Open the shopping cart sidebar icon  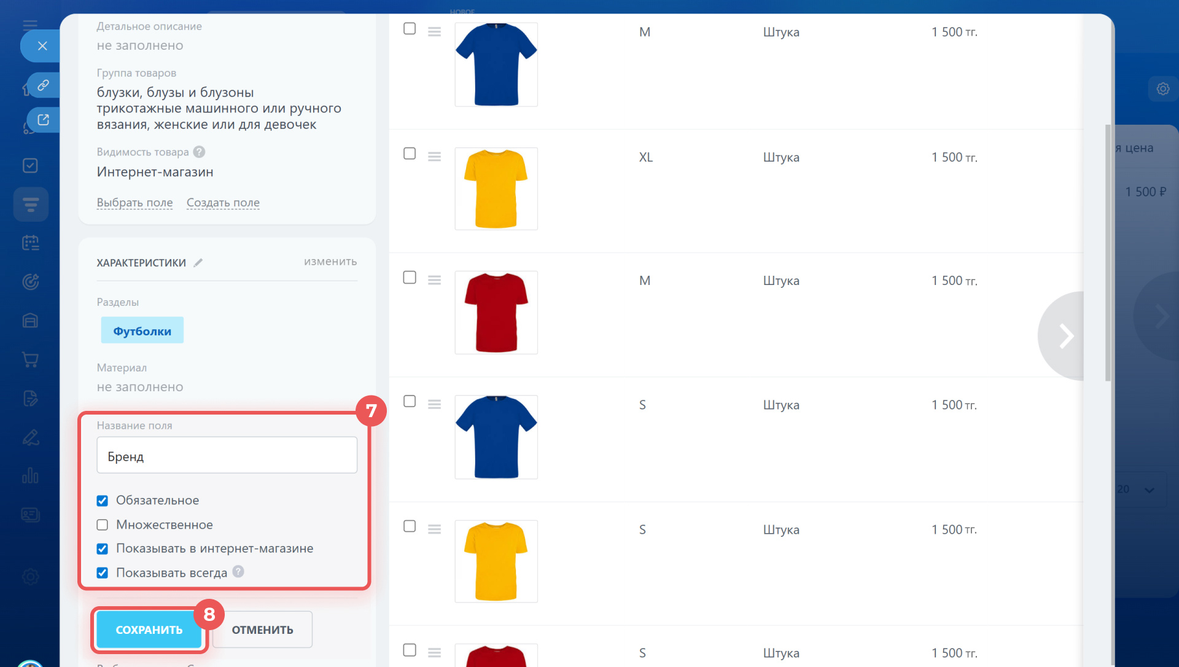click(x=30, y=359)
